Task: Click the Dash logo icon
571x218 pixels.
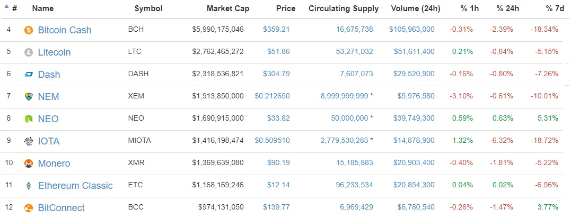Action: (x=29, y=75)
